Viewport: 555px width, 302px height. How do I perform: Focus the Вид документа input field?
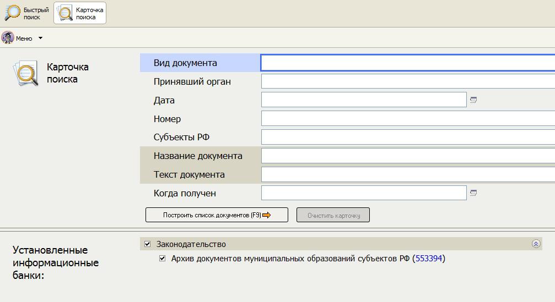click(x=407, y=63)
